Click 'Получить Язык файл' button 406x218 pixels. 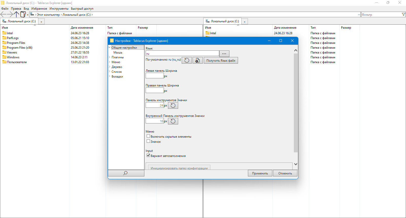pyautogui.click(x=221, y=60)
